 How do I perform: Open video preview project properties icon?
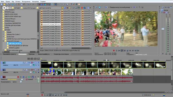(x=96, y=7)
